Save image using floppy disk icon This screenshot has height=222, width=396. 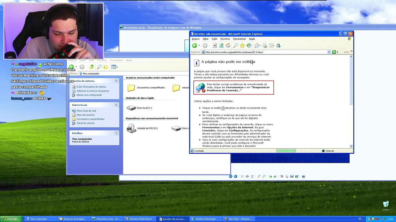[x=292, y=176]
